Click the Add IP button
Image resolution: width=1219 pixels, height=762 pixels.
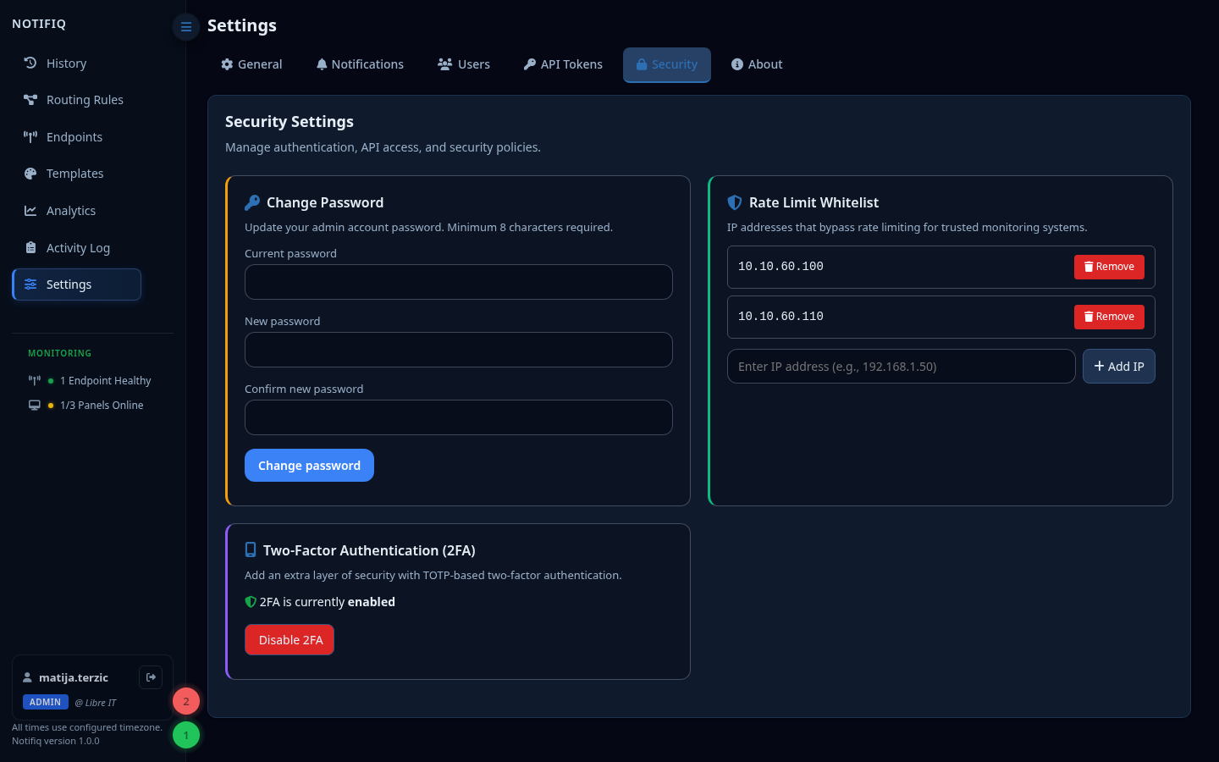click(x=1119, y=367)
